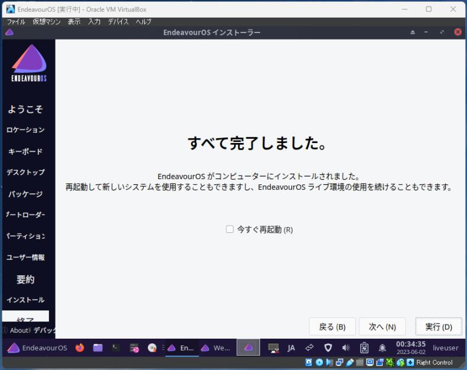Click VirtualBox optical disk status icon

click(x=319, y=362)
